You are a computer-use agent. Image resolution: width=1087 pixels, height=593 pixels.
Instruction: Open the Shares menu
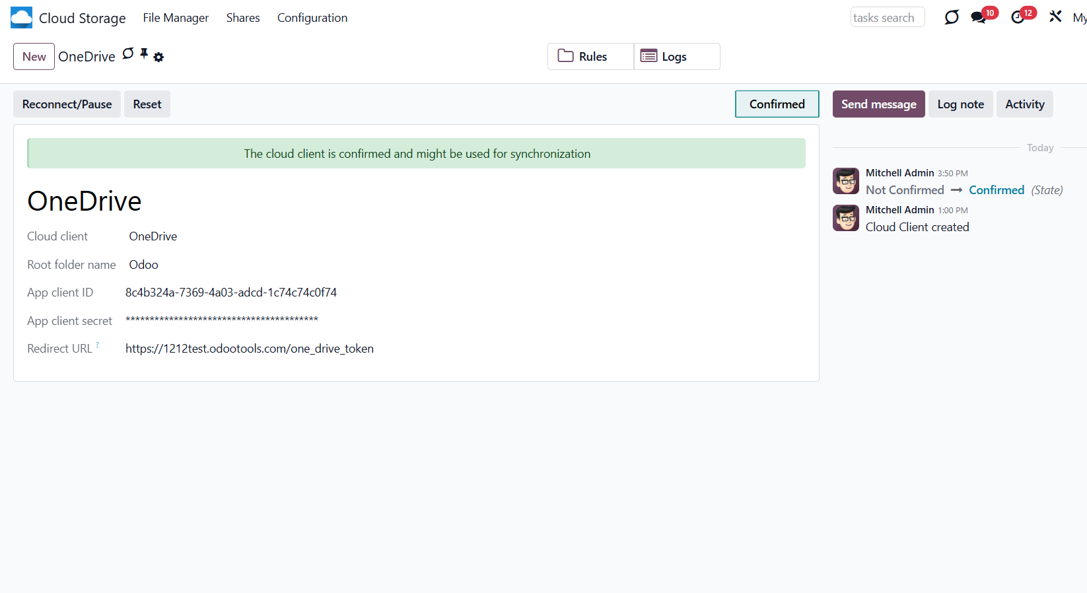pos(243,18)
